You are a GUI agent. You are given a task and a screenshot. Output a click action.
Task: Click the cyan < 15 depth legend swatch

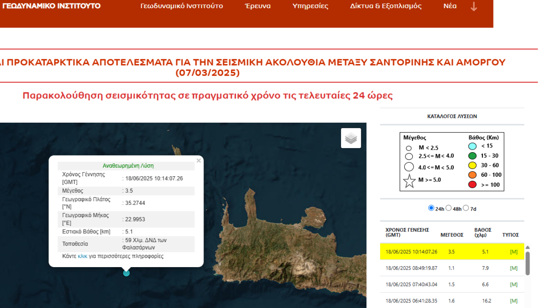[x=473, y=146]
